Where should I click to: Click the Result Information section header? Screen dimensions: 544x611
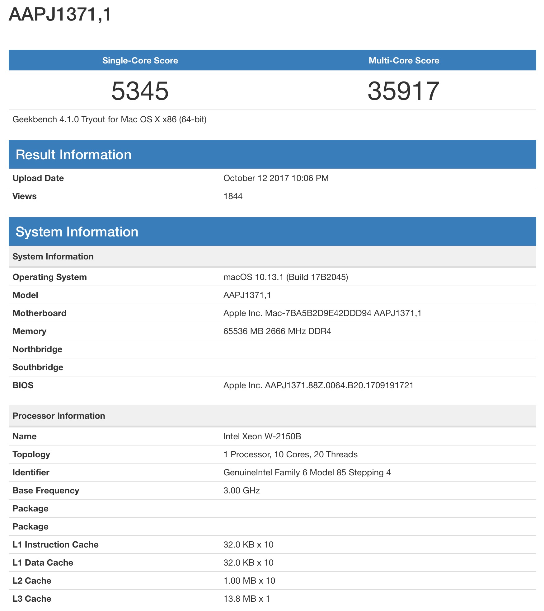coord(73,155)
